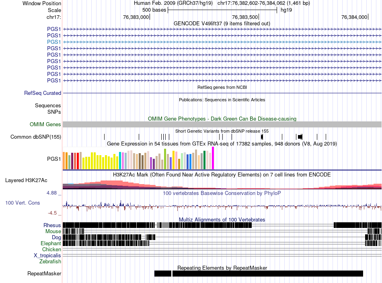Viewport: 382px width, 283px height.
Task: Click the X_tropicalis species label
Action: click(47, 256)
